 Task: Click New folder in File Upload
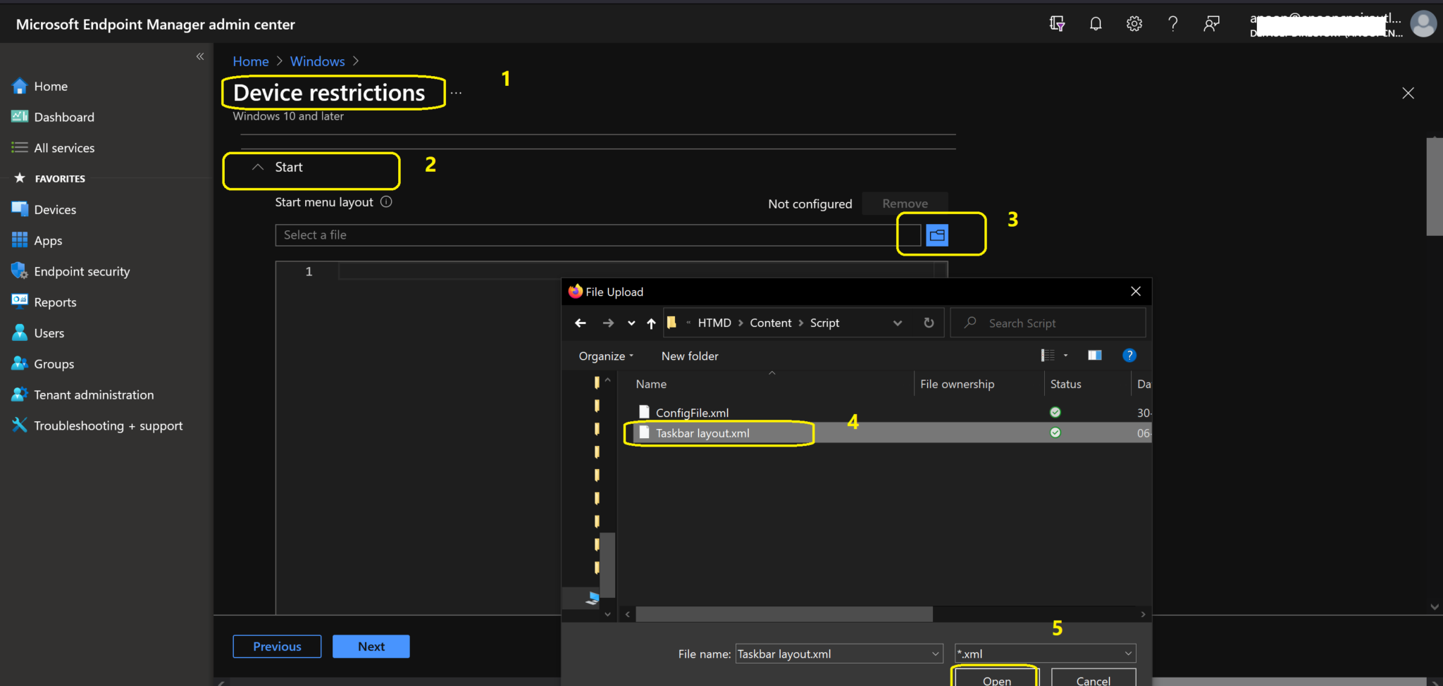tap(689, 356)
